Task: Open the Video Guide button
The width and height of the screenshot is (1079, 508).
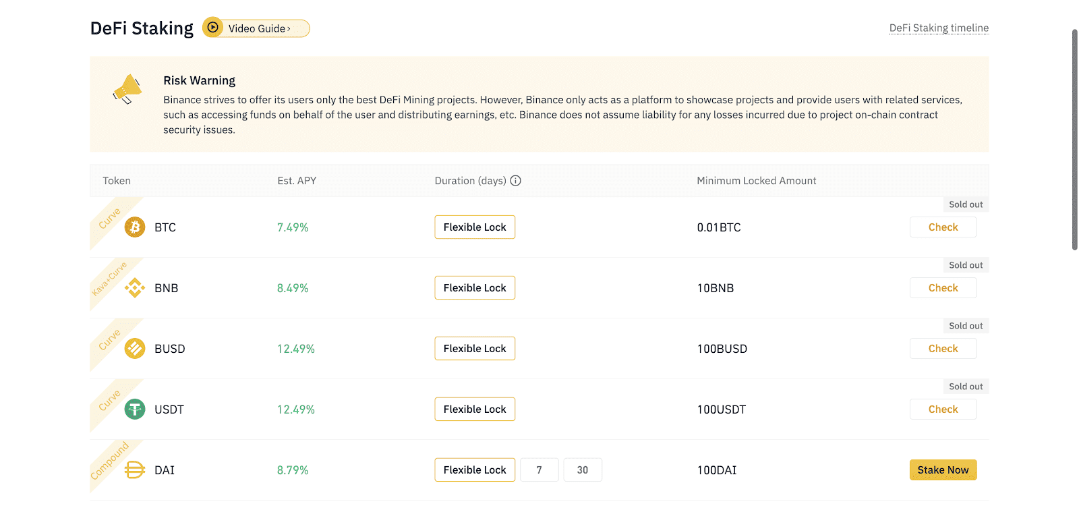Action: 256,28
